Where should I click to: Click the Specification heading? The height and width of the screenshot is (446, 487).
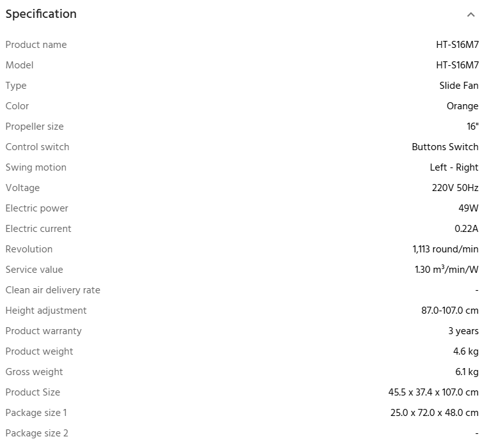pyautogui.click(x=41, y=14)
